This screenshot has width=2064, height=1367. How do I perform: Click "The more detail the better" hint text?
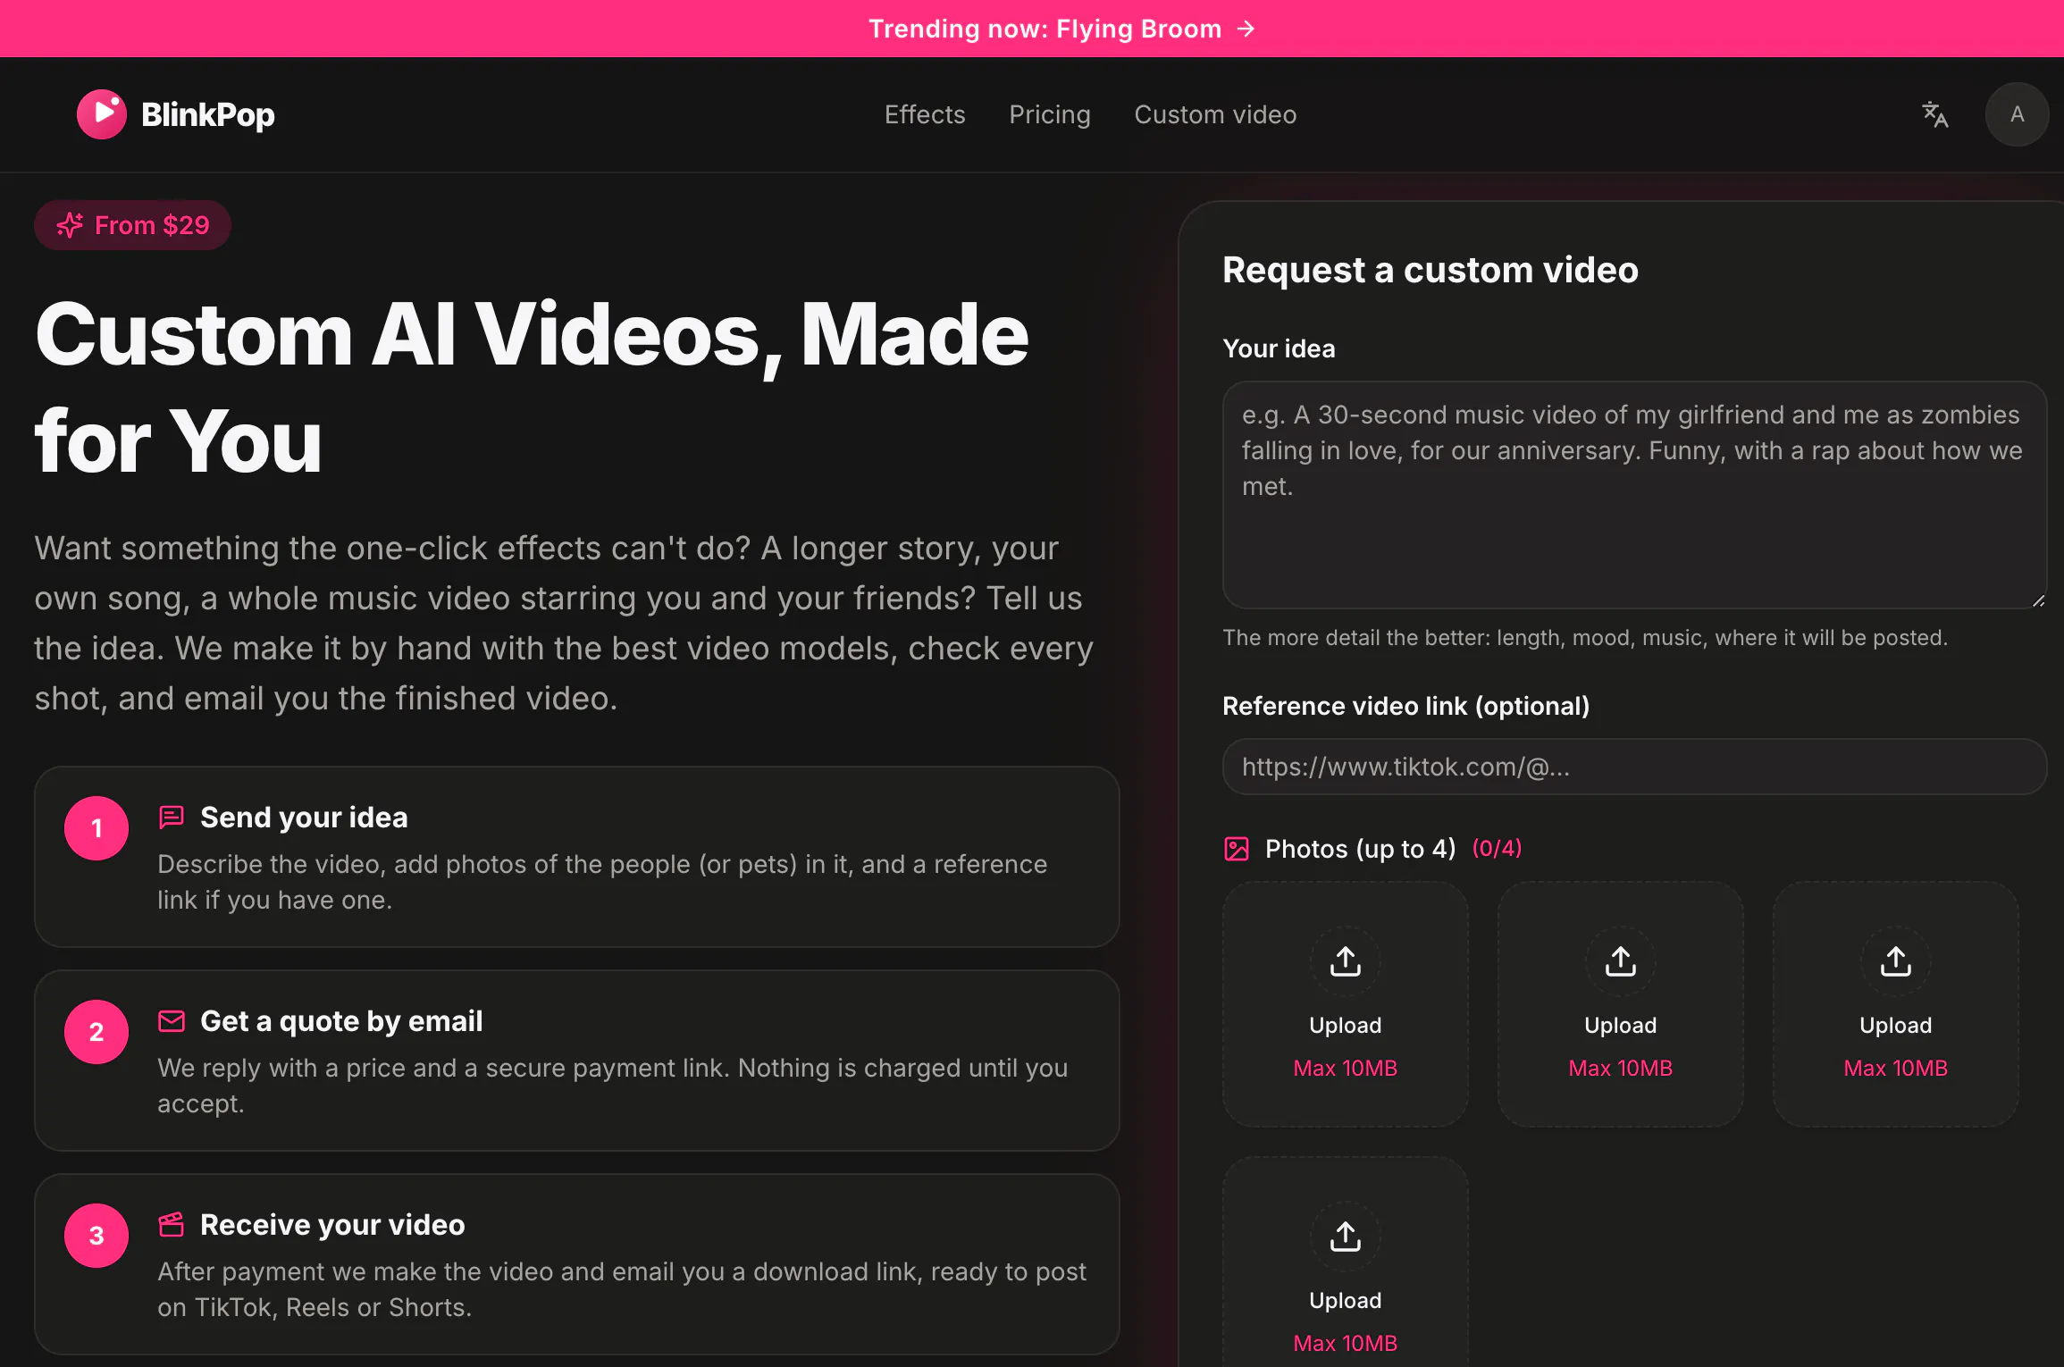1585,638
